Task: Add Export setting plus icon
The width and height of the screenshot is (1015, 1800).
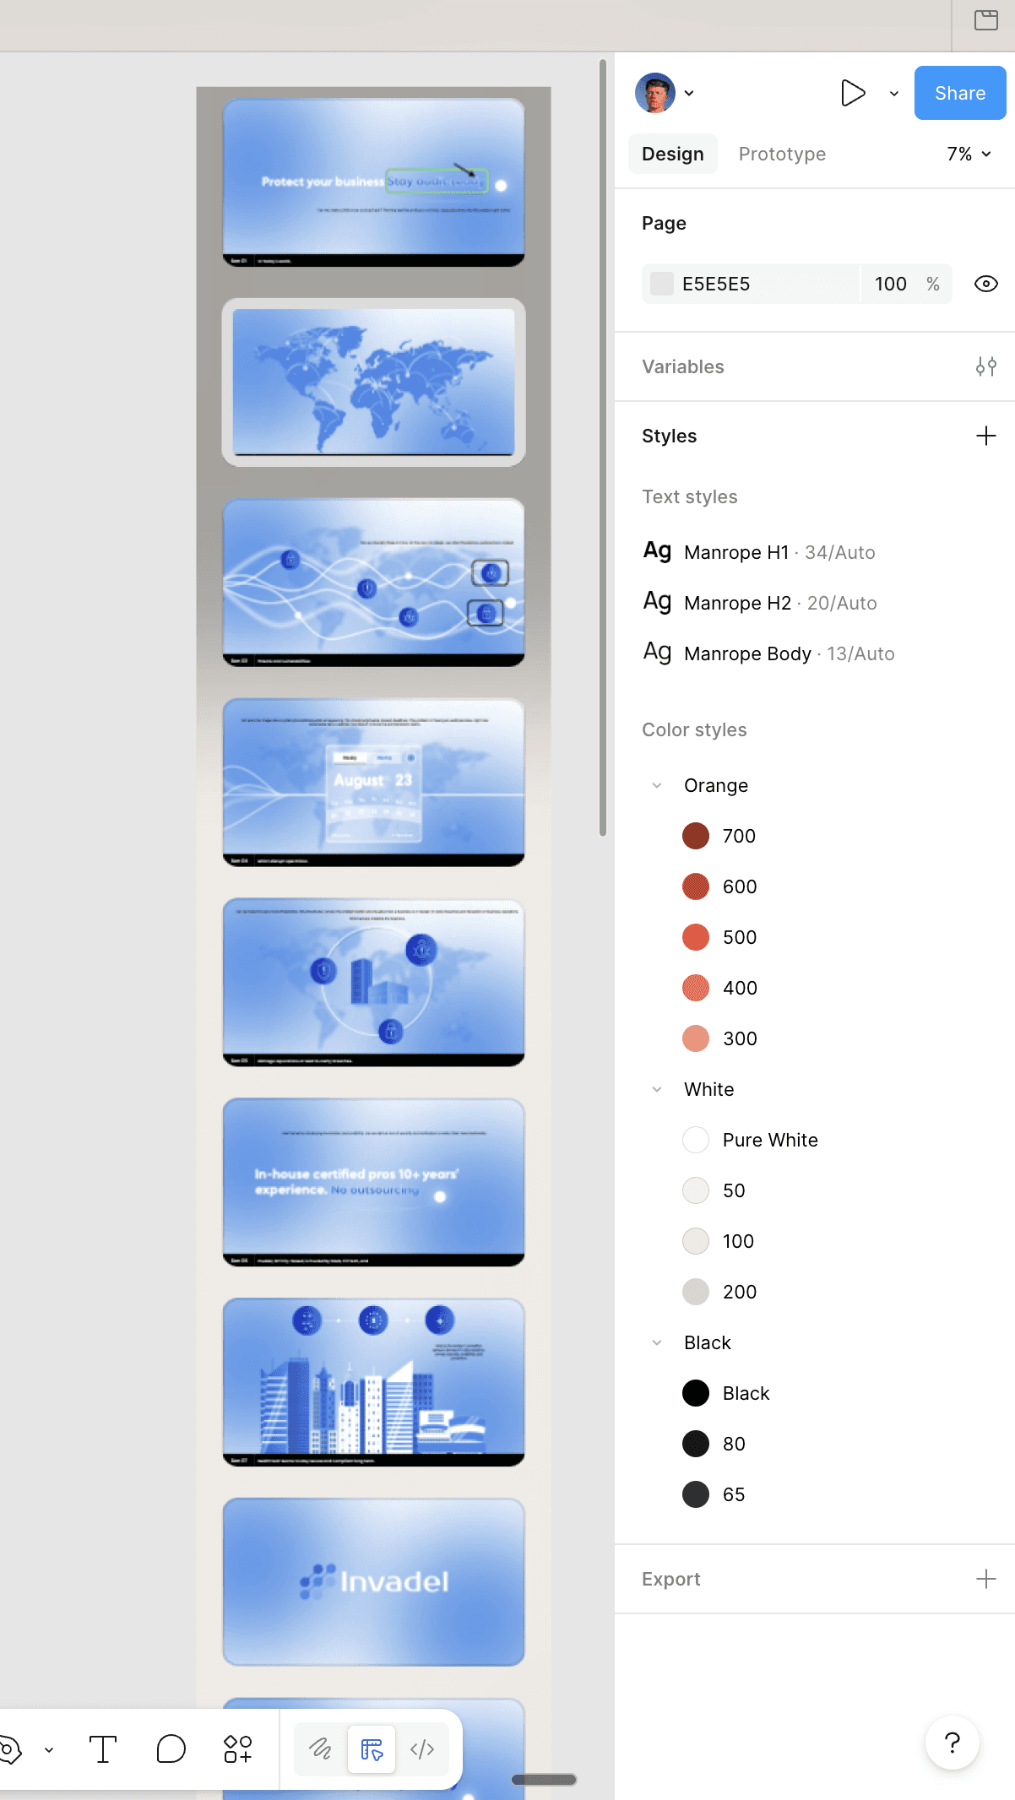Action: click(985, 1579)
